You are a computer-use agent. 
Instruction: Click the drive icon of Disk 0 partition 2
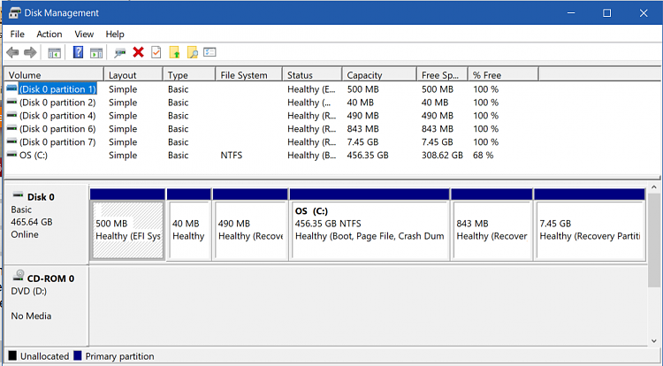pyautogui.click(x=11, y=102)
